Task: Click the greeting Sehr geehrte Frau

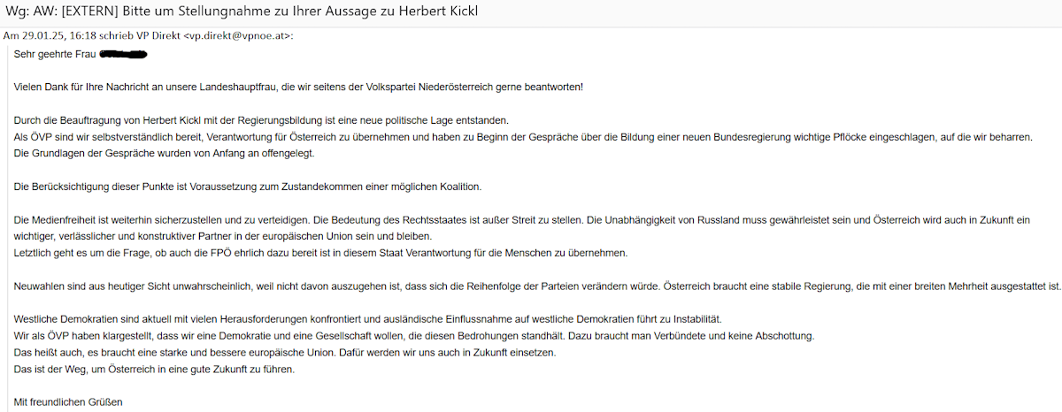Action: 55,55
